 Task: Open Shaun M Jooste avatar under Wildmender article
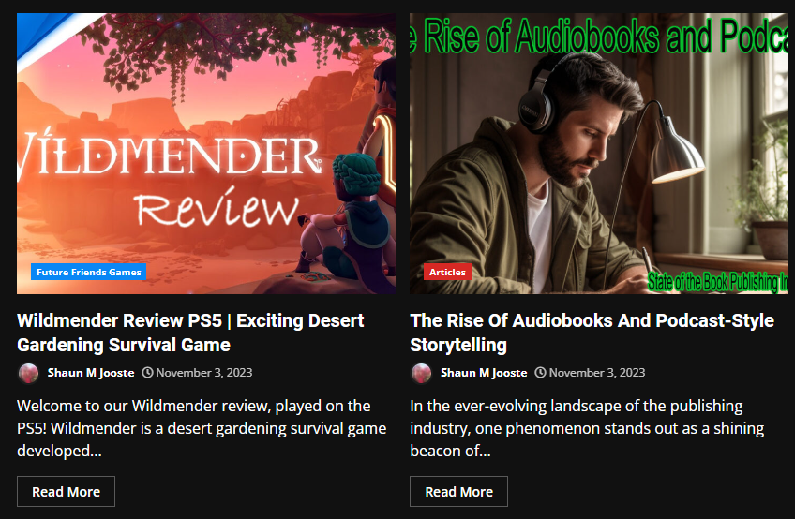click(x=28, y=373)
